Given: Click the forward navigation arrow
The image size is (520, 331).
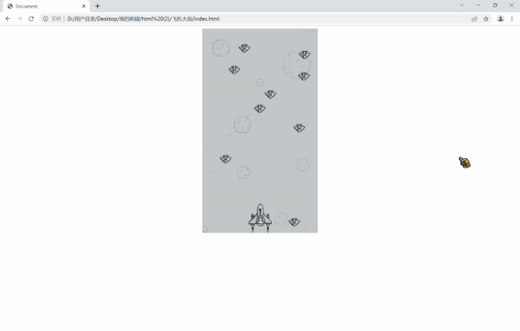Looking at the screenshot, I should click(20, 19).
